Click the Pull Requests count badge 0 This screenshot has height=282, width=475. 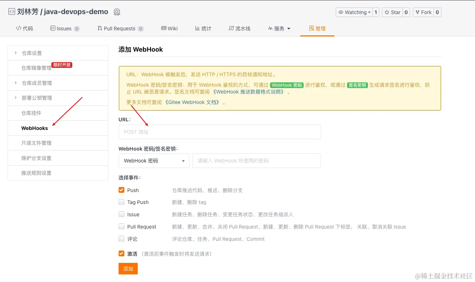[141, 29]
